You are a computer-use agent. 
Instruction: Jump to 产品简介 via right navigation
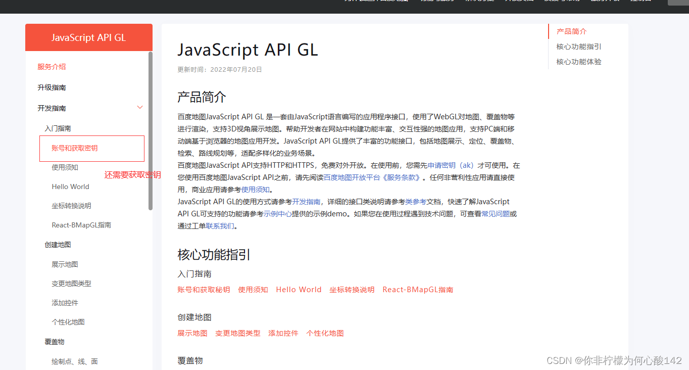click(571, 31)
